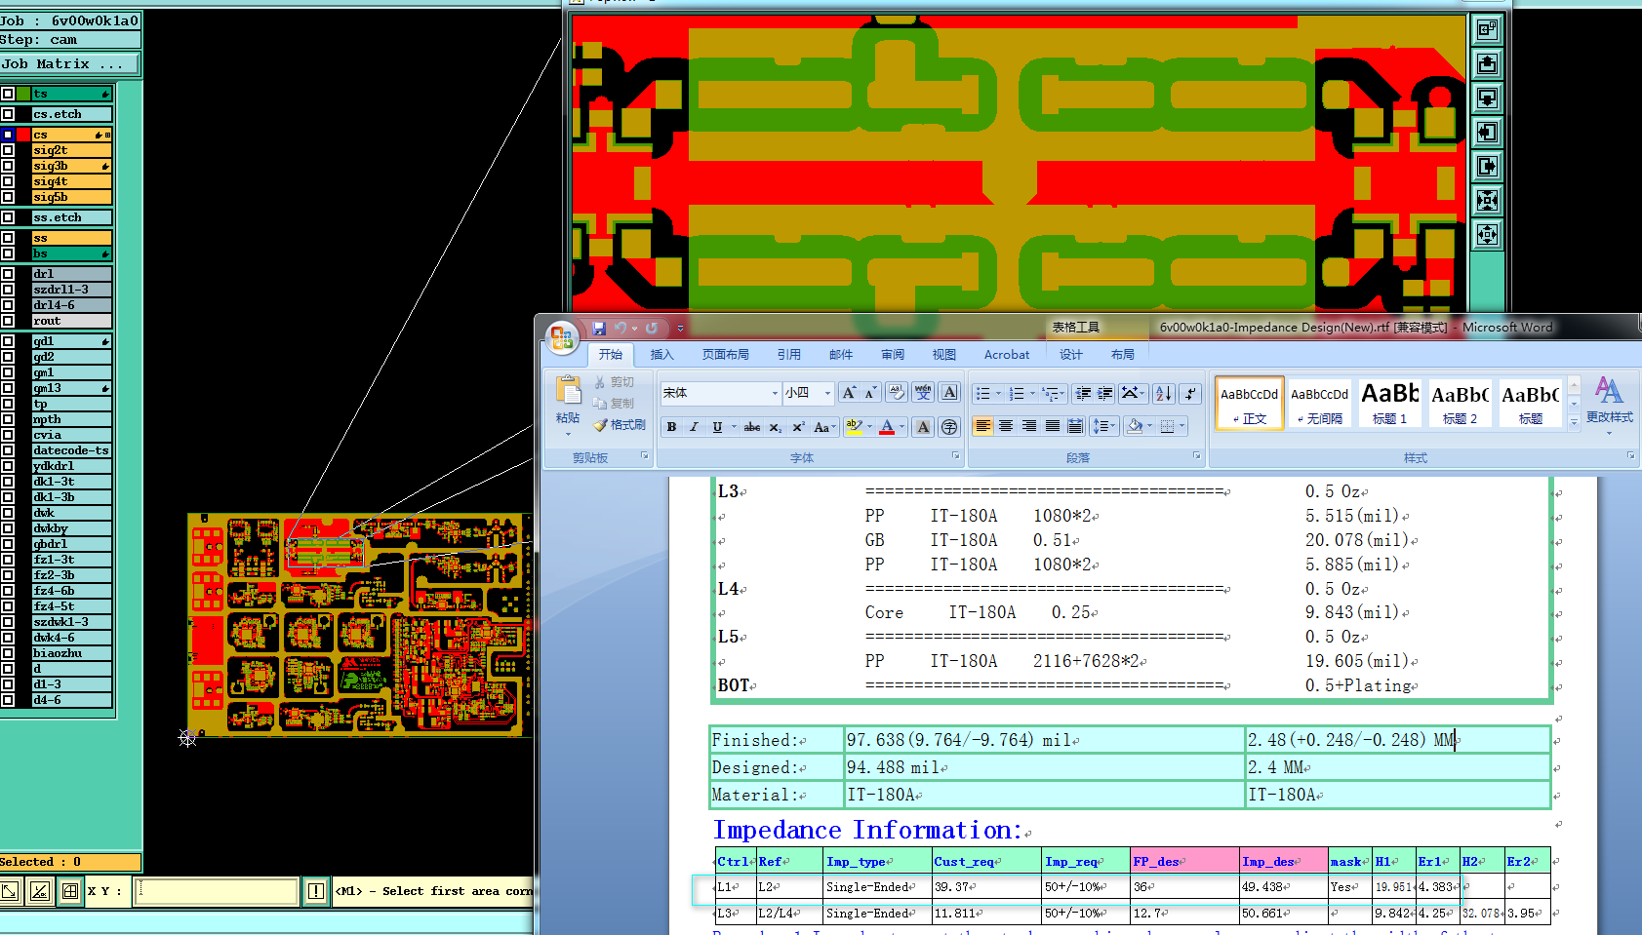
Task: Click the X Y coordinate input field
Action: pos(216,890)
